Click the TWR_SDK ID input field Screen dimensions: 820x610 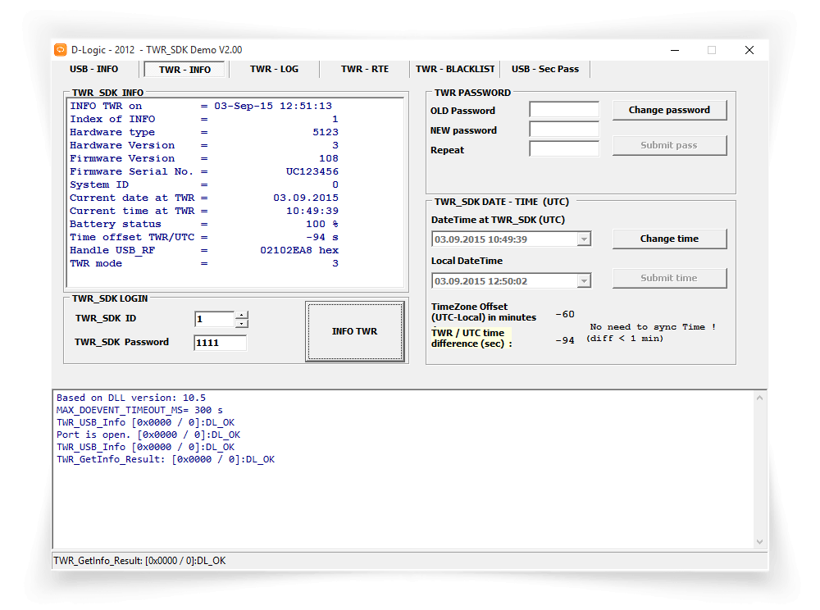[x=214, y=319]
